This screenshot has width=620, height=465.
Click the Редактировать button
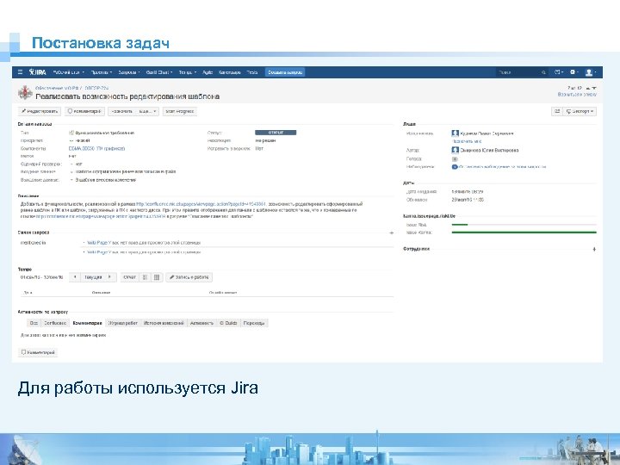(40, 111)
